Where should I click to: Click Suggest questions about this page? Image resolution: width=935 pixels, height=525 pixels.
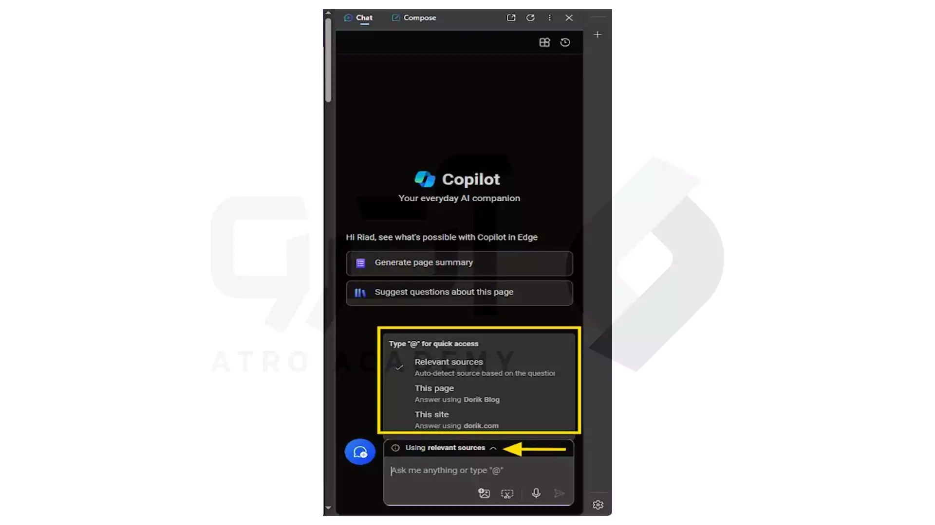tap(459, 292)
